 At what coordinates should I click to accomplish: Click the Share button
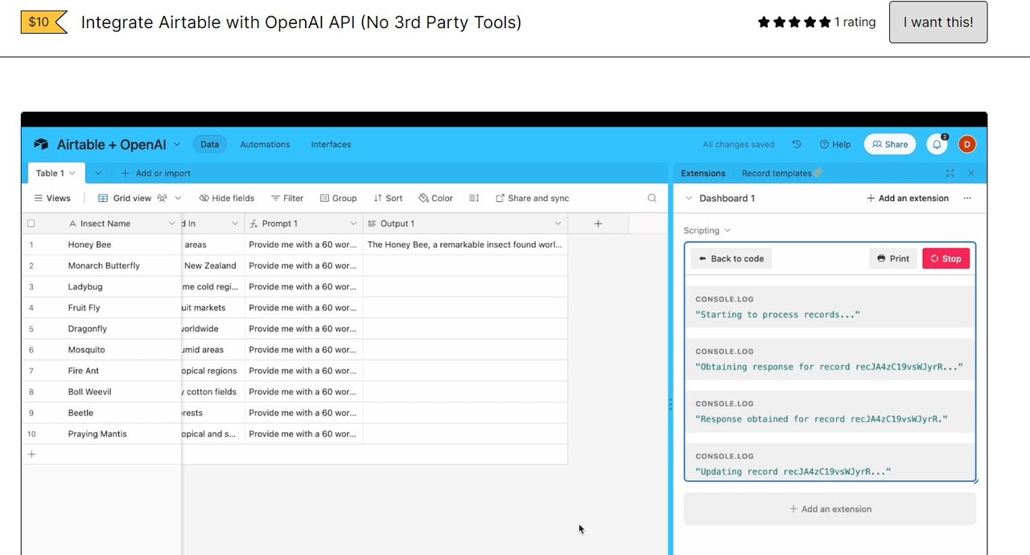(890, 145)
